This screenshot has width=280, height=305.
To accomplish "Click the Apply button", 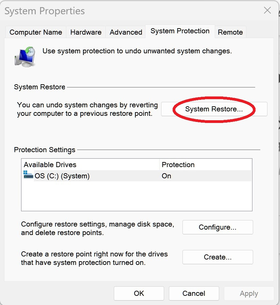I will click(x=249, y=293).
